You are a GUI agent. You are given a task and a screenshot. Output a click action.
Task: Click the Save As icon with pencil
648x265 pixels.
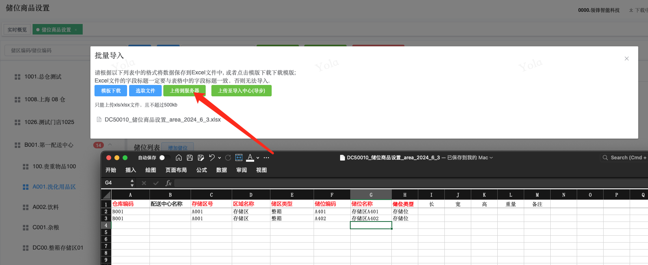tap(201, 158)
